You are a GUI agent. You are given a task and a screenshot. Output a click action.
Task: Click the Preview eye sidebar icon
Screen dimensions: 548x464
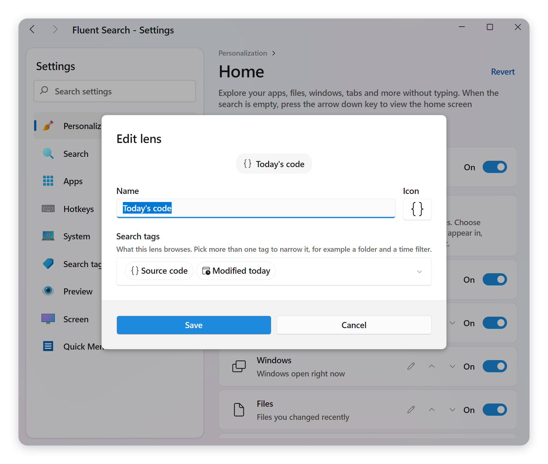[48, 291]
